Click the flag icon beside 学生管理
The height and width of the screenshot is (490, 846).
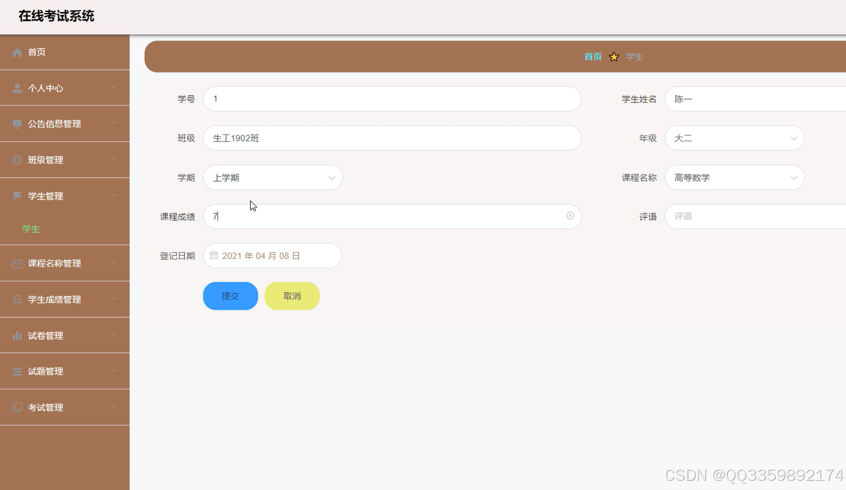(x=17, y=196)
